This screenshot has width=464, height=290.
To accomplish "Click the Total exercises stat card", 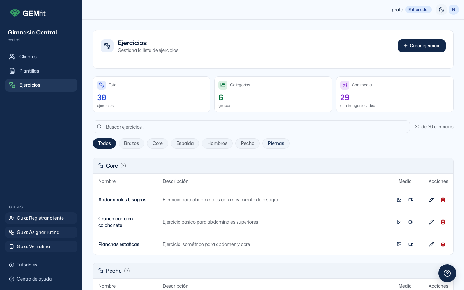I will [151, 94].
